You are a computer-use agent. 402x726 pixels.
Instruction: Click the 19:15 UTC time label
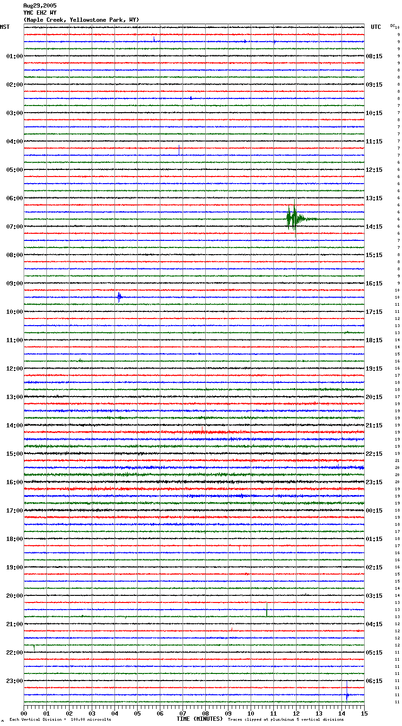point(374,369)
